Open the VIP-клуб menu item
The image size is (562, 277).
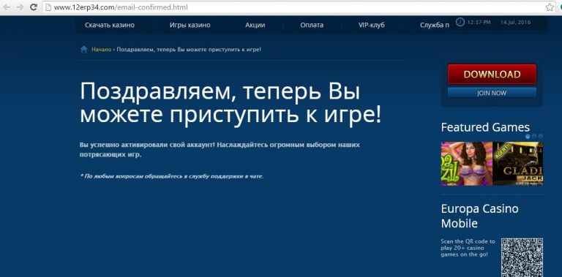(371, 25)
